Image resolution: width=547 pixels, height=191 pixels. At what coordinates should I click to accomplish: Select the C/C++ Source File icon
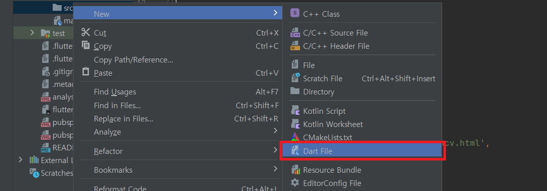pos(295,33)
